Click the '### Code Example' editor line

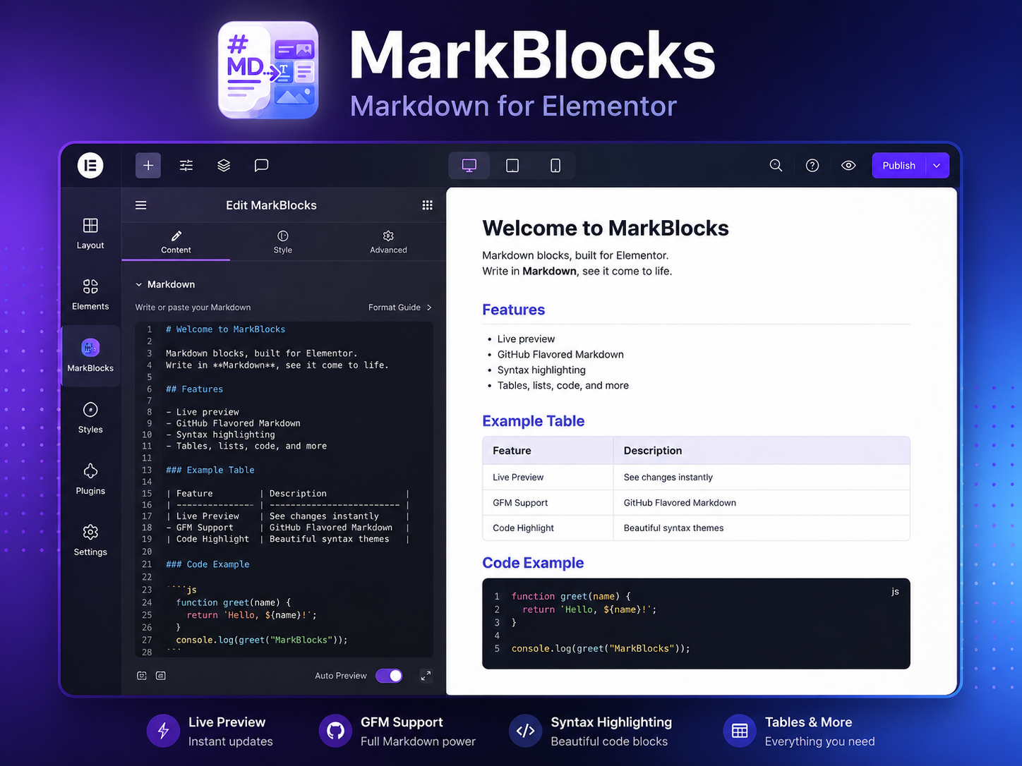(208, 564)
